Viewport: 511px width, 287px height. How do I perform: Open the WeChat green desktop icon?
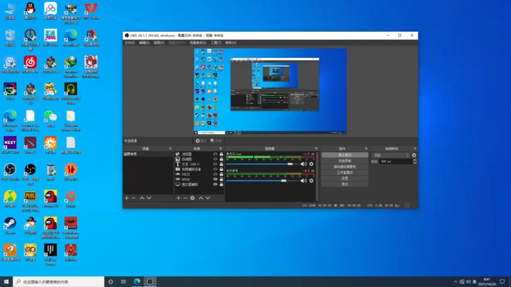coord(50,119)
